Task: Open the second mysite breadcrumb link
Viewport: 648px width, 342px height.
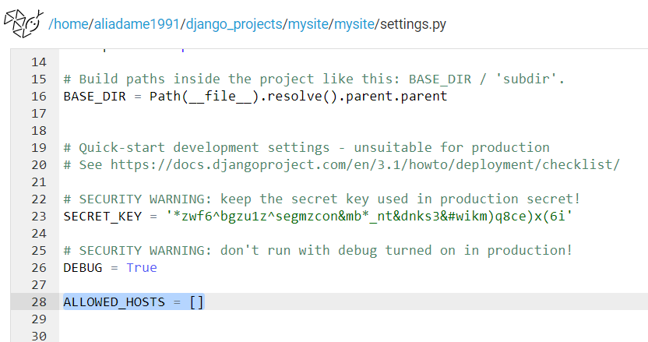Action: pos(354,24)
